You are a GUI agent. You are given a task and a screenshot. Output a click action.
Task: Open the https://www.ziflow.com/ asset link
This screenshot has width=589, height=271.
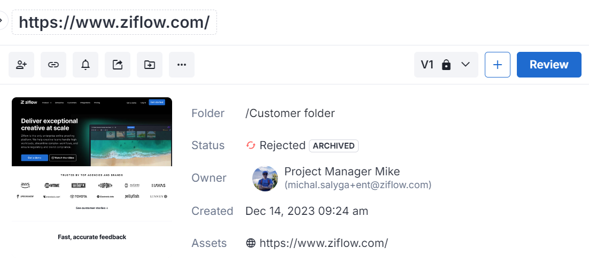pos(323,243)
